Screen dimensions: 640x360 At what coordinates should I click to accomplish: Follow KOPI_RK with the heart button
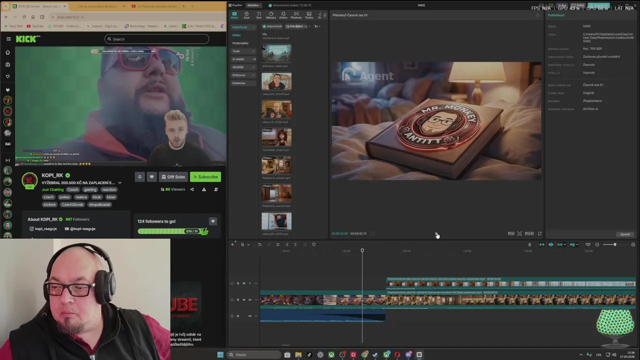[151, 177]
